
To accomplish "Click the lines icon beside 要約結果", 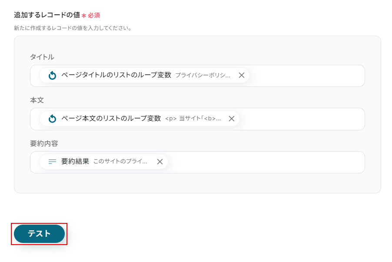I will 52,162.
